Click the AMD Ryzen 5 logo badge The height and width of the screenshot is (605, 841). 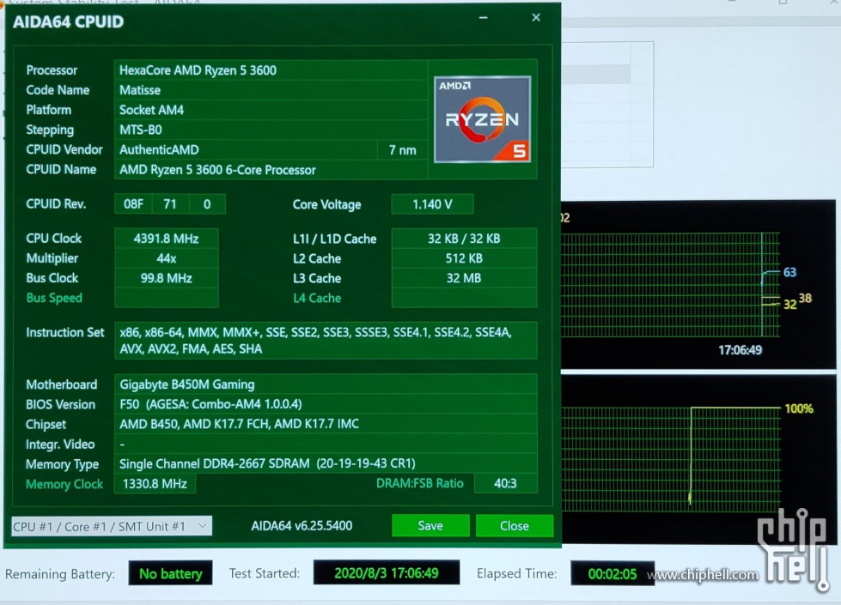point(482,119)
